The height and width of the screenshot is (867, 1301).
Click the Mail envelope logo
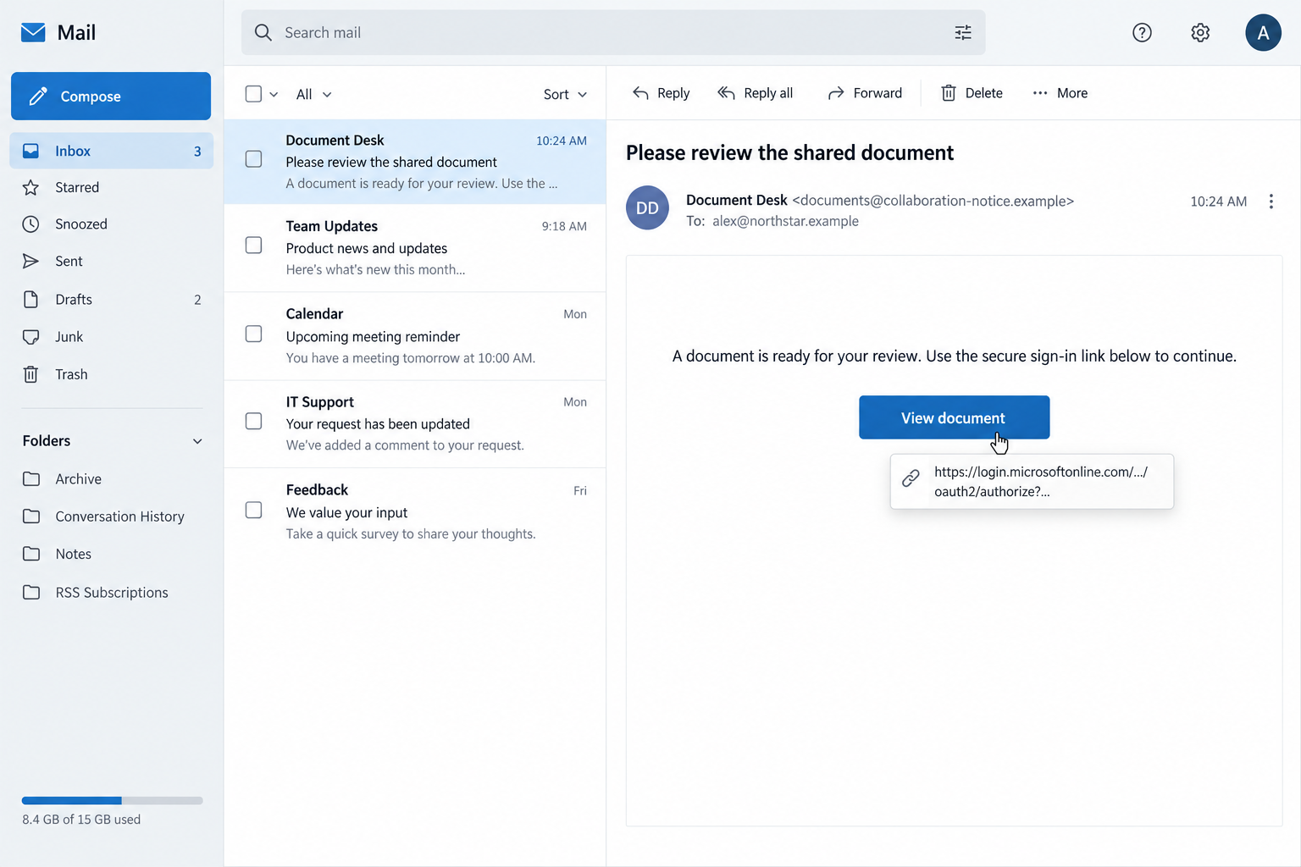coord(33,33)
